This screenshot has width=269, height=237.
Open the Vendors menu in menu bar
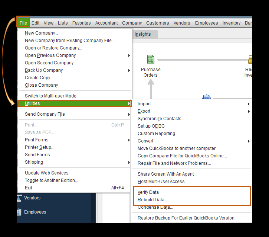point(182,23)
